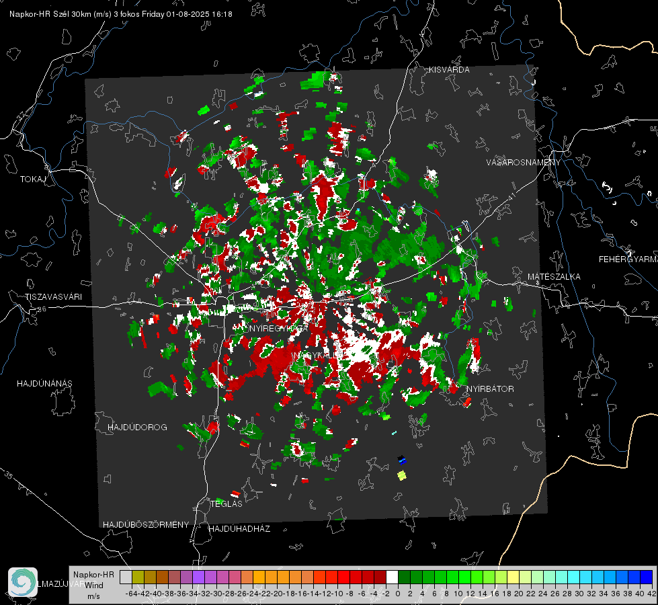
Task: Click the NYÍREGYHÁZA city label
Action: click(x=279, y=328)
